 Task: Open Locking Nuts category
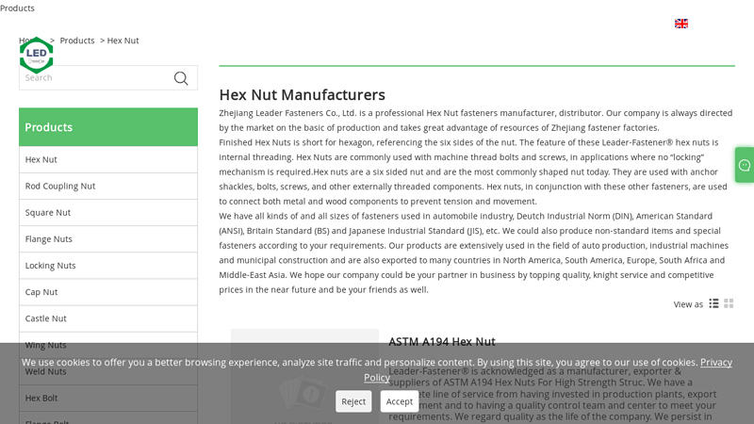pyautogui.click(x=108, y=266)
